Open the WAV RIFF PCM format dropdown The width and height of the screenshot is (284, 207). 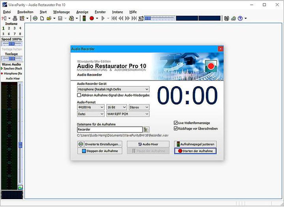(128, 114)
